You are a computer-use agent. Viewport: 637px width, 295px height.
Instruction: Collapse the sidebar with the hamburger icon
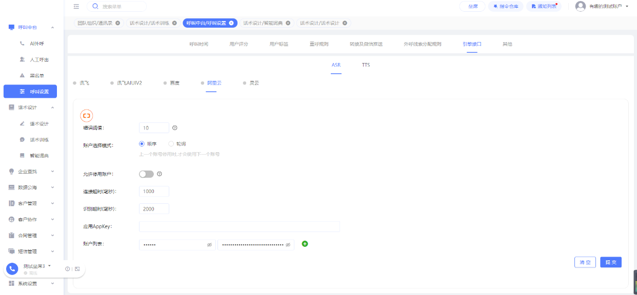coord(76,7)
